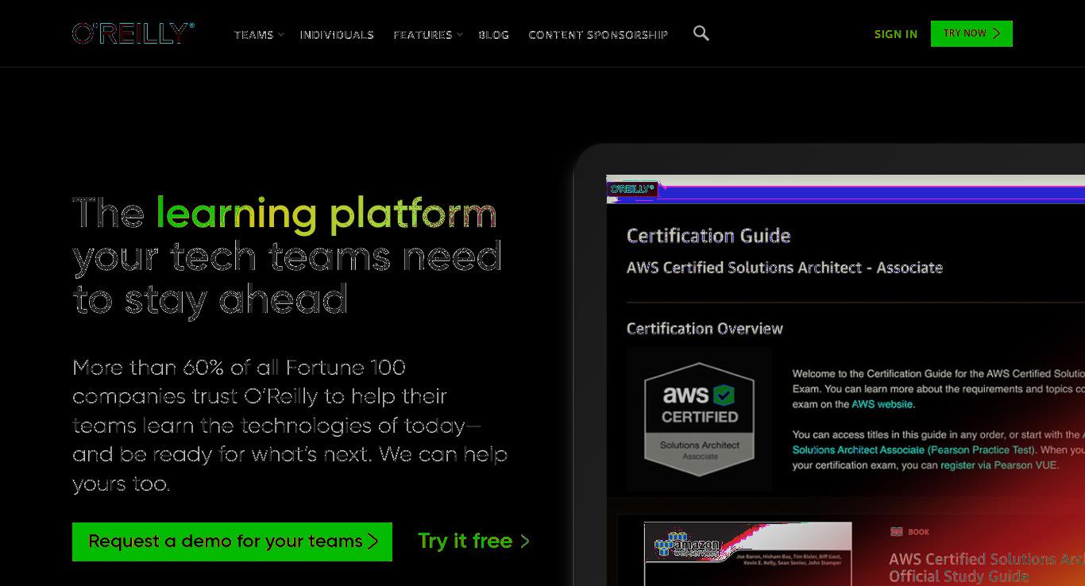Open the search magnifier icon
The width and height of the screenshot is (1085, 586).
pyautogui.click(x=701, y=33)
